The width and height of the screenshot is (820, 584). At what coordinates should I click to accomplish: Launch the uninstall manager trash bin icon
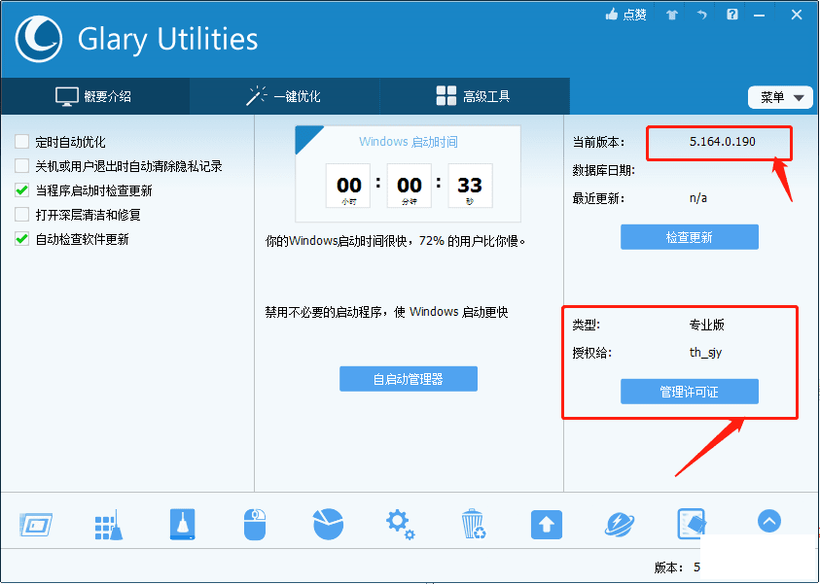click(x=474, y=524)
